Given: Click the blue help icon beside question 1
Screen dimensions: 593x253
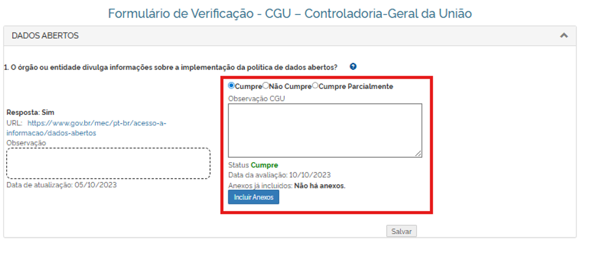Looking at the screenshot, I should pyautogui.click(x=353, y=67).
